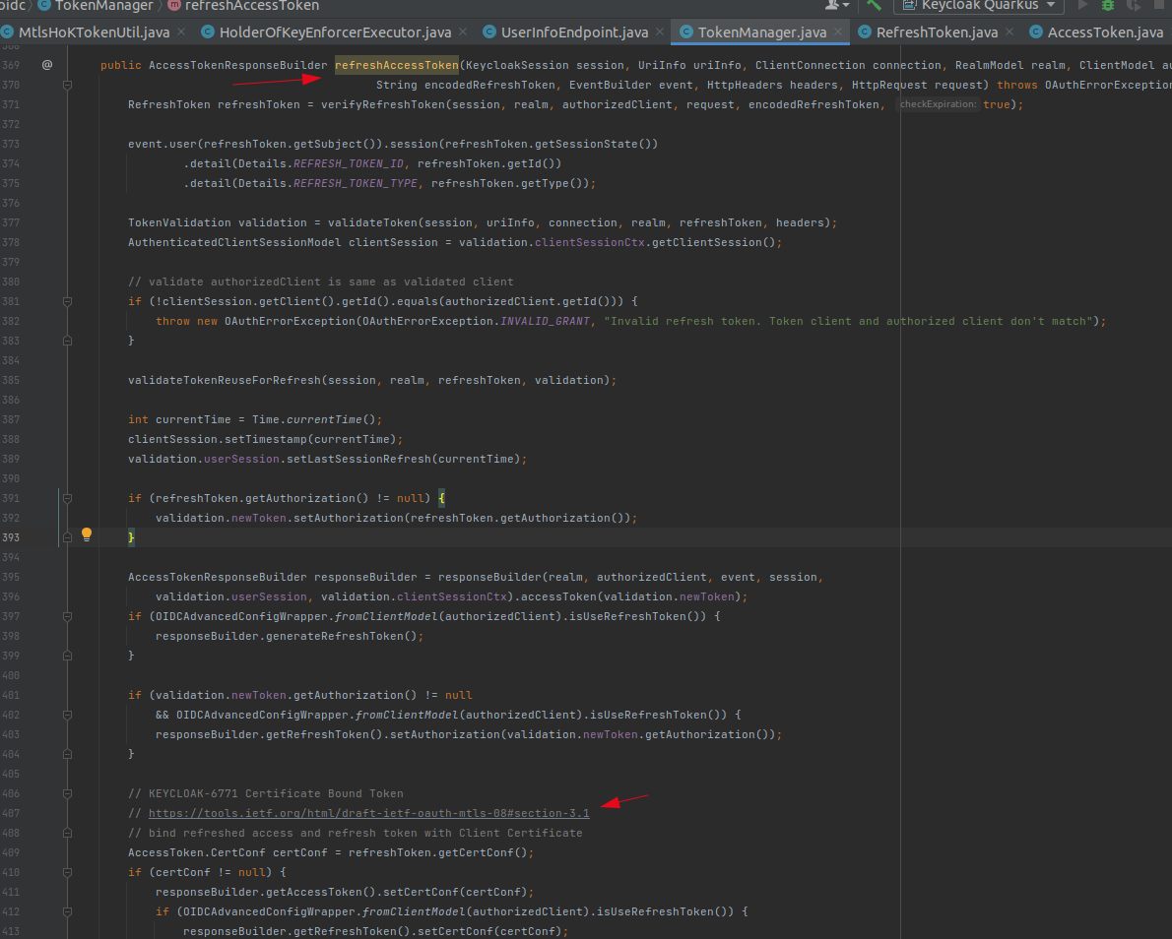Click the fold end marker at line 383
This screenshot has height=939, width=1172.
point(67,341)
